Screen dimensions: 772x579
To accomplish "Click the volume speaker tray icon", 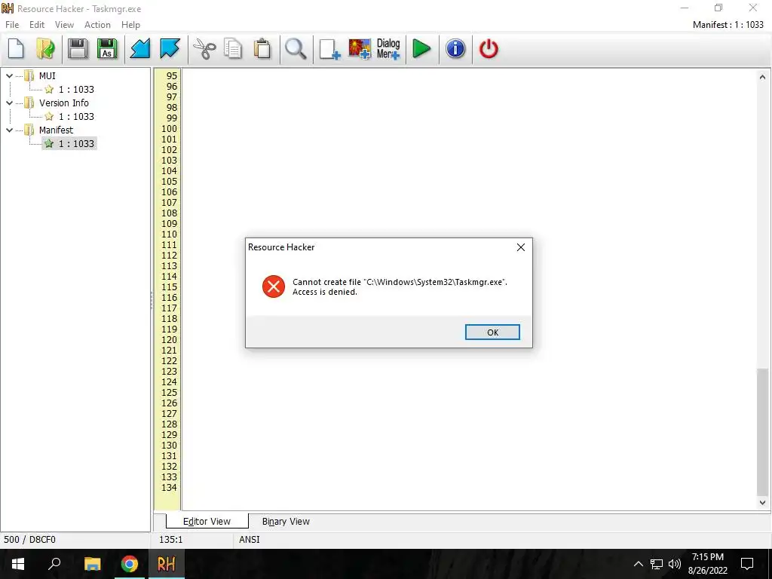I will pyautogui.click(x=675, y=564).
